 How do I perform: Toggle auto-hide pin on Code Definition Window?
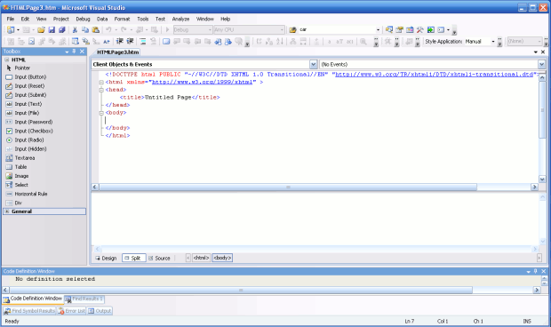(536, 271)
